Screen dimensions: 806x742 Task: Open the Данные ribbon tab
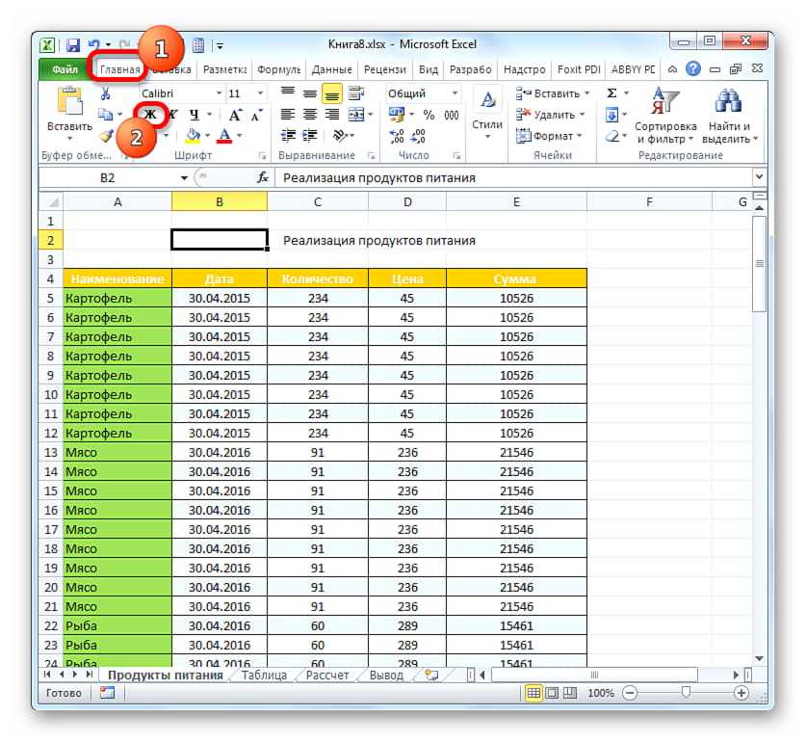[x=331, y=69]
